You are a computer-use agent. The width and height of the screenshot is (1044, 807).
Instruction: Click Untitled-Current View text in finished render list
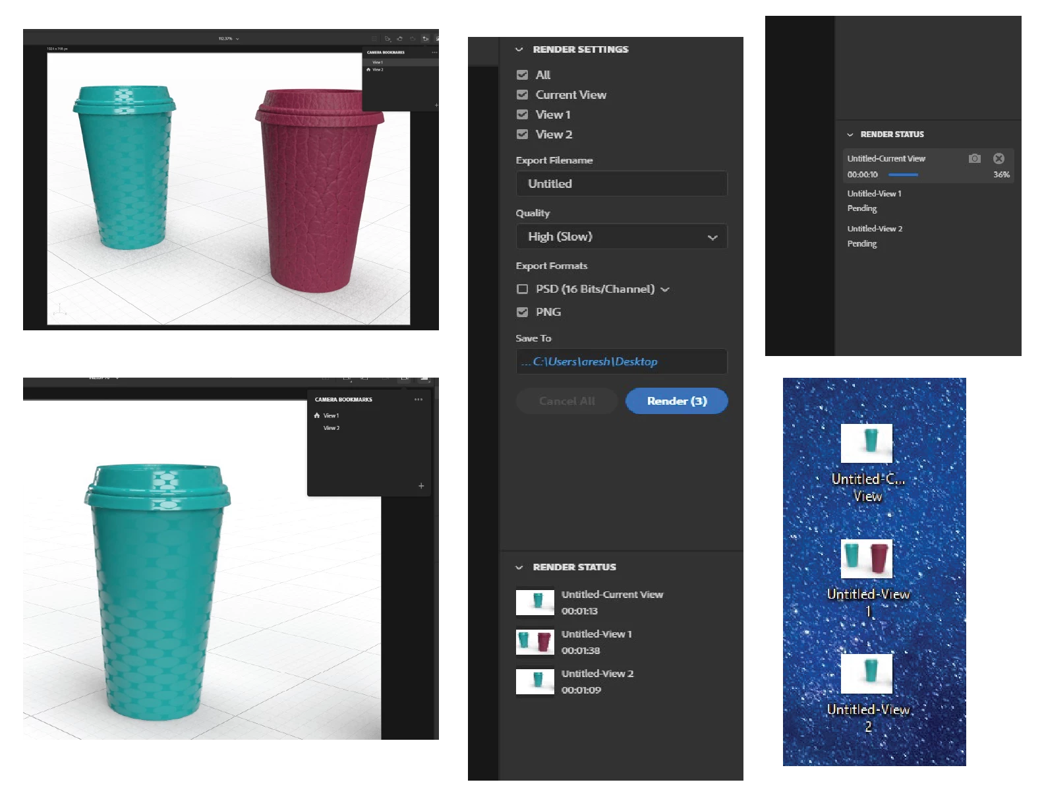click(612, 594)
